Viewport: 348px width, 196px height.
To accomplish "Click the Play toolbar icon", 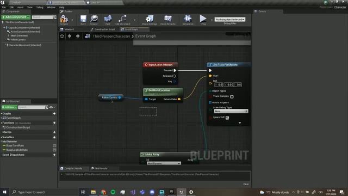I will pyautogui.click(x=203, y=19).
